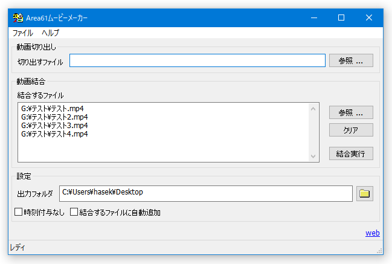Open the ファイル menu
This screenshot has width=392, height=264.
tap(23, 33)
